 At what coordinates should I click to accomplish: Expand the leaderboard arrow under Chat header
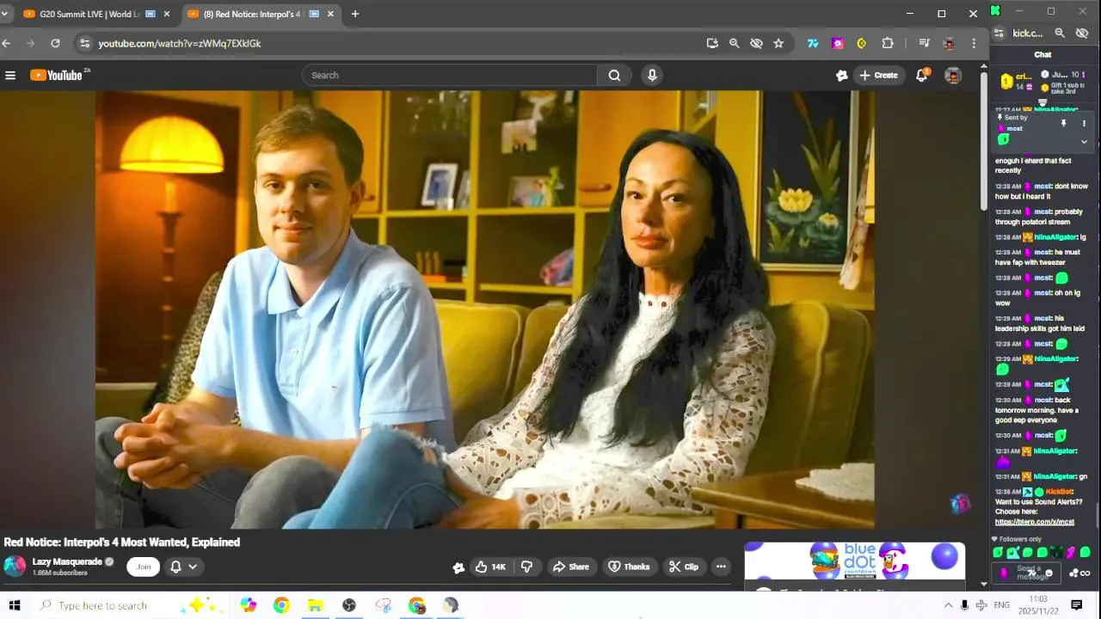point(1043,102)
